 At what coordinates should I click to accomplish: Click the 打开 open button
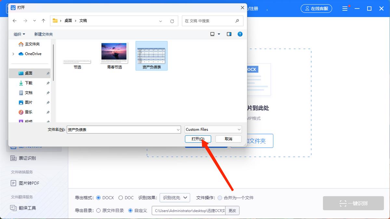198,139
